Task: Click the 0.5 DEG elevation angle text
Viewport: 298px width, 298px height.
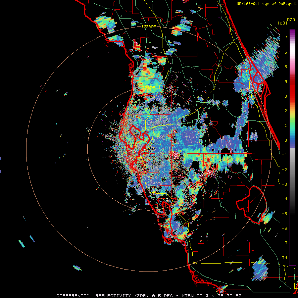Action: pos(163,296)
